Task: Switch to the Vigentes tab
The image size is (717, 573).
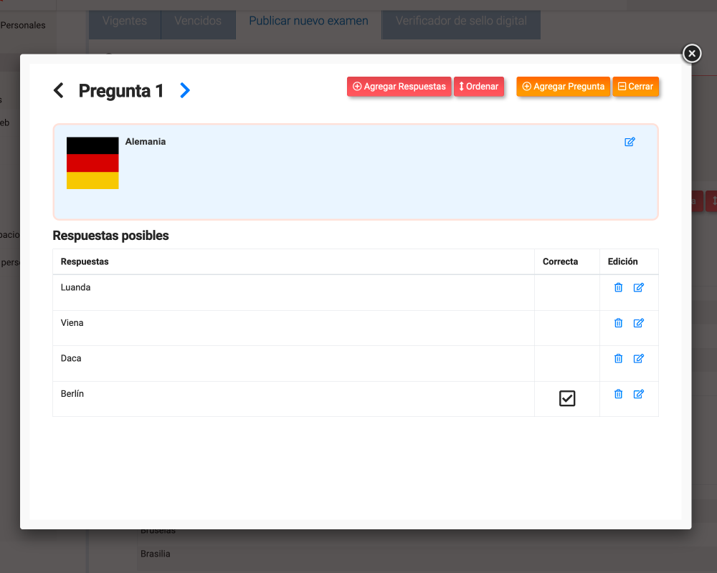Action: 125,21
